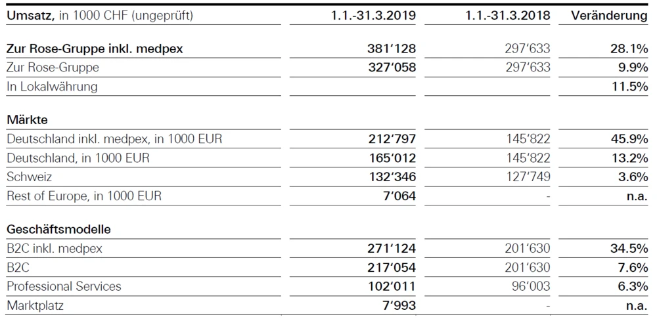Click the 'In Lokalwährung' row label
Viewport: 657px width, 321px height.
tap(51, 86)
